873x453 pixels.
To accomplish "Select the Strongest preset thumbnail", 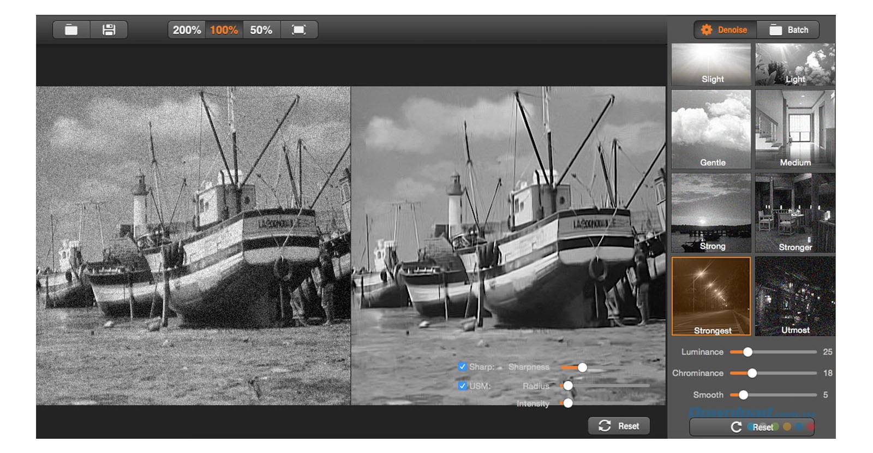I will point(711,296).
